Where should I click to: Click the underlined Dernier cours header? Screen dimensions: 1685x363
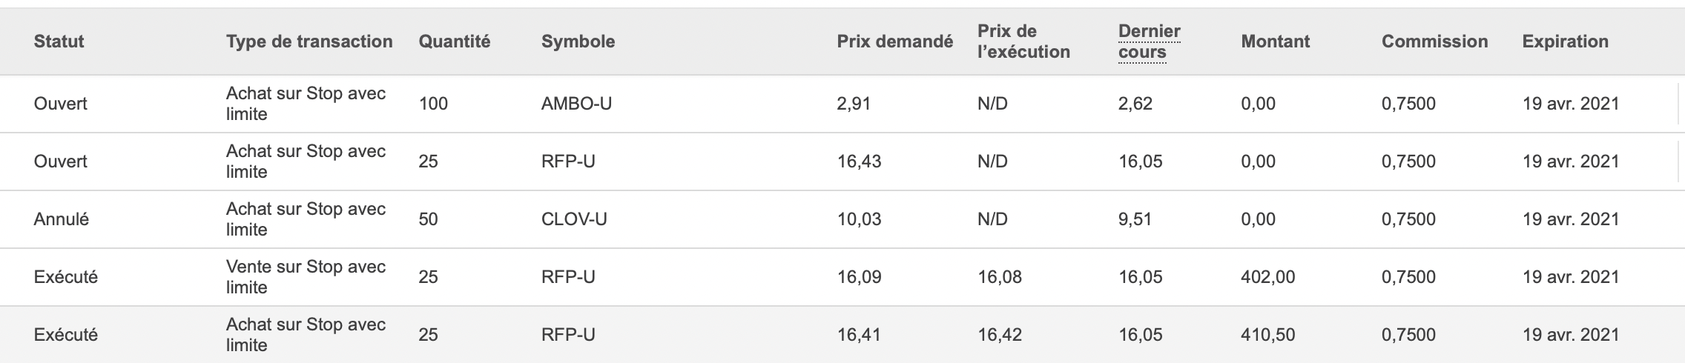(x=1149, y=41)
